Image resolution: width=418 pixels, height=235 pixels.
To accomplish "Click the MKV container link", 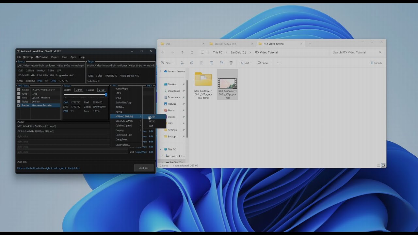I will 149,86.
